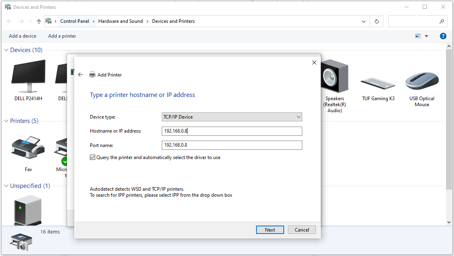Click the Hostname or IP address field
The image size is (454, 256).
232,131
